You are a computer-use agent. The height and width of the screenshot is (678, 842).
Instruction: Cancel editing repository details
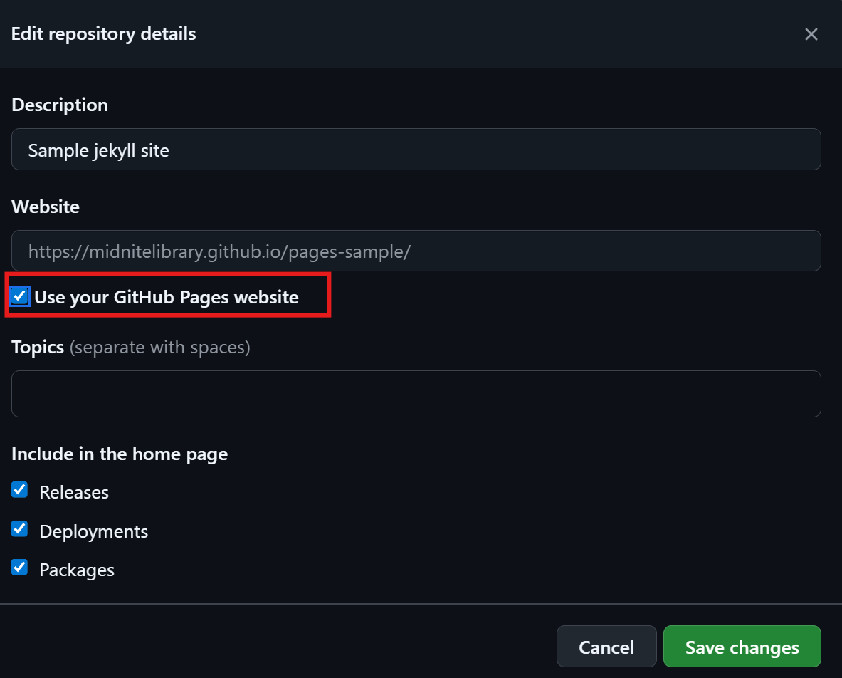click(x=606, y=646)
